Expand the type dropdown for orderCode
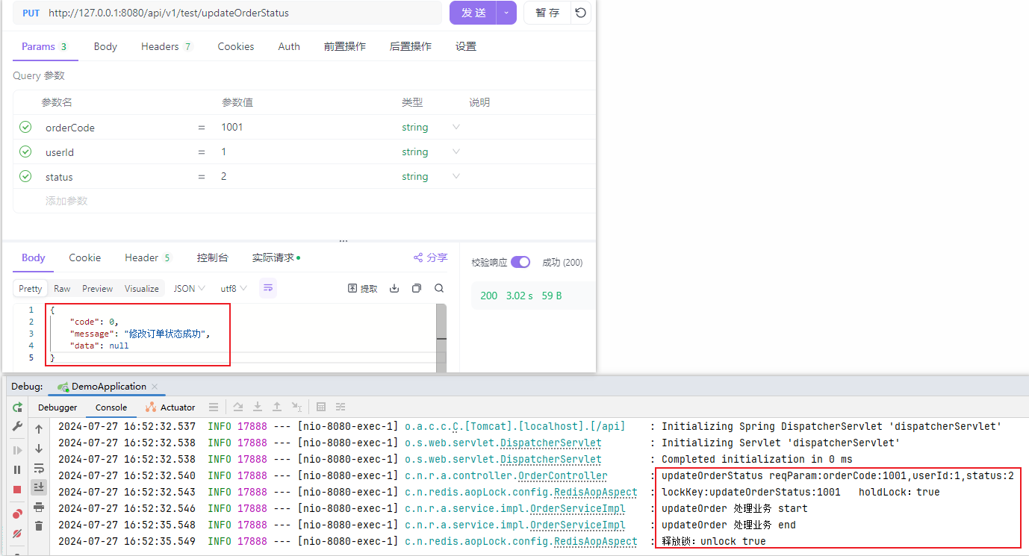The image size is (1029, 556). [x=456, y=127]
